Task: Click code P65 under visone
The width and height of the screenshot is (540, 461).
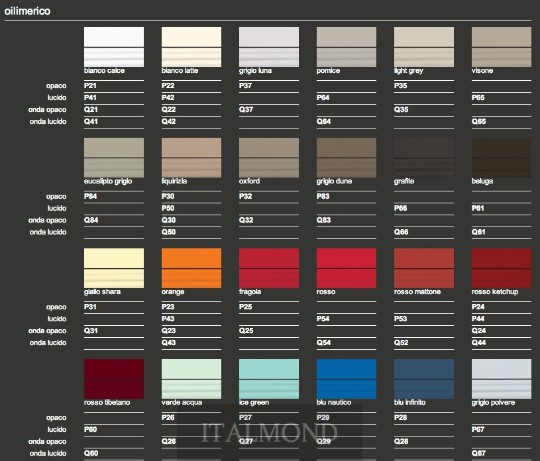Action: (x=478, y=97)
